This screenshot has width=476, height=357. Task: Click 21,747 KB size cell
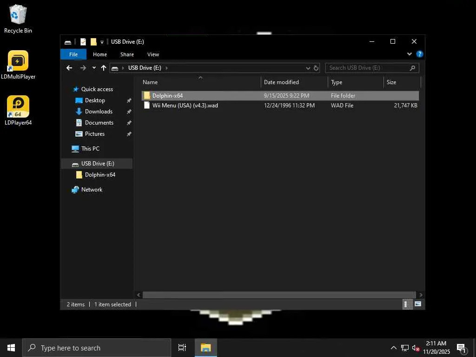[405, 106]
